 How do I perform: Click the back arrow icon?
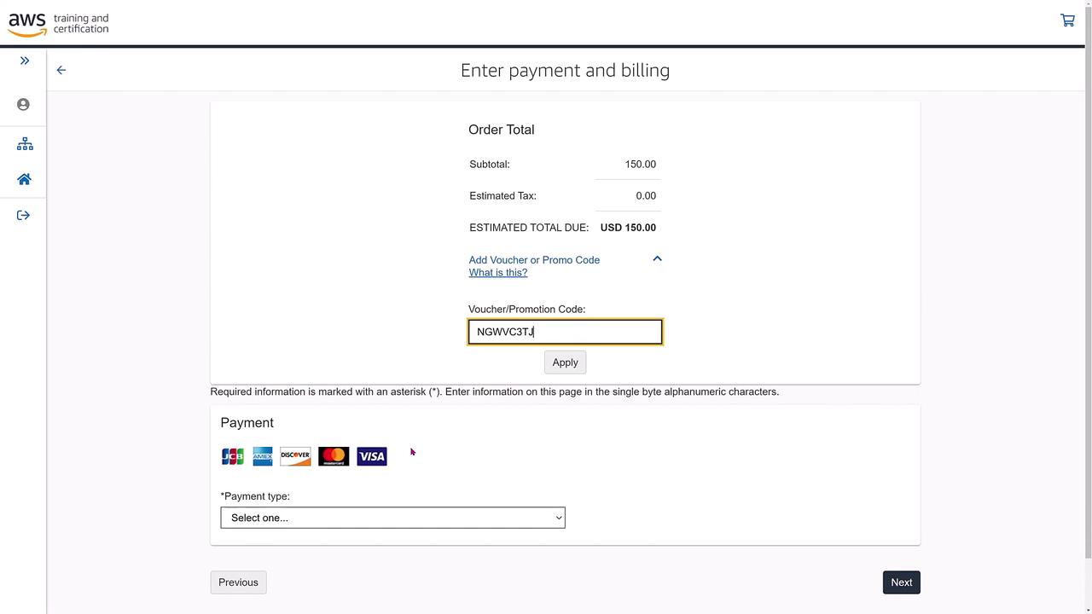pyautogui.click(x=61, y=70)
